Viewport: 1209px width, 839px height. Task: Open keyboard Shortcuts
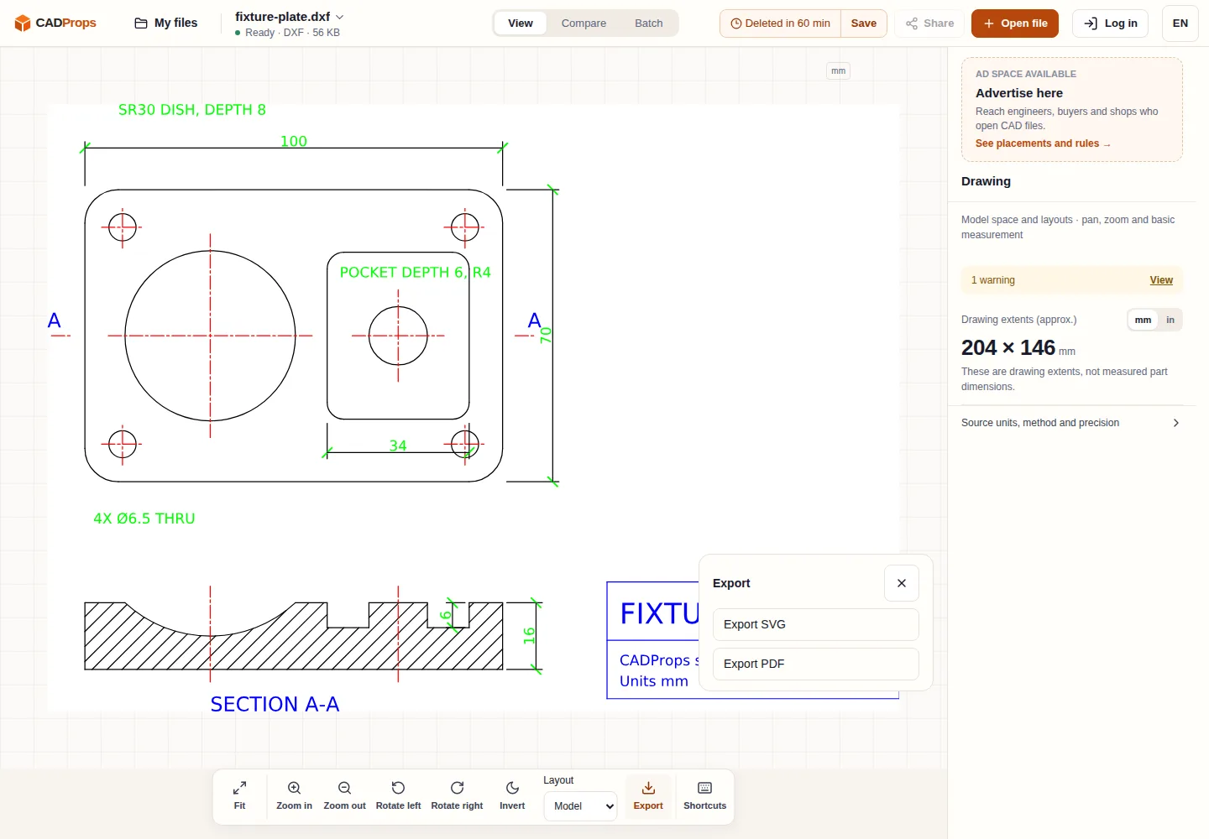click(x=704, y=795)
